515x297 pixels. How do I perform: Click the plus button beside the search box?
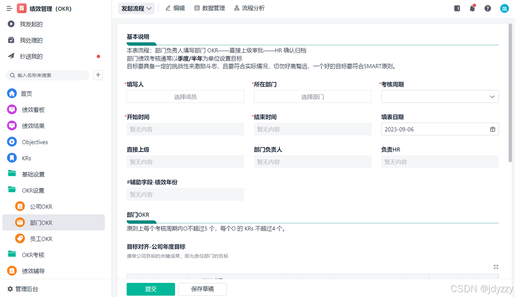(x=98, y=75)
